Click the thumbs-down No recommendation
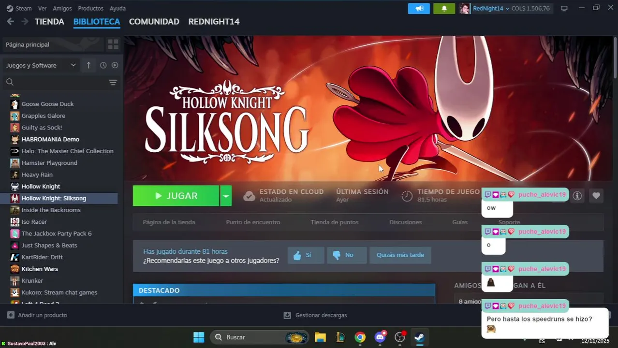618x348 pixels. (x=347, y=255)
